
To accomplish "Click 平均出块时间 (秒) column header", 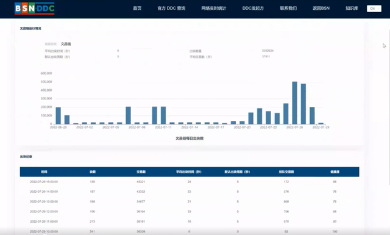I will pos(189,172).
